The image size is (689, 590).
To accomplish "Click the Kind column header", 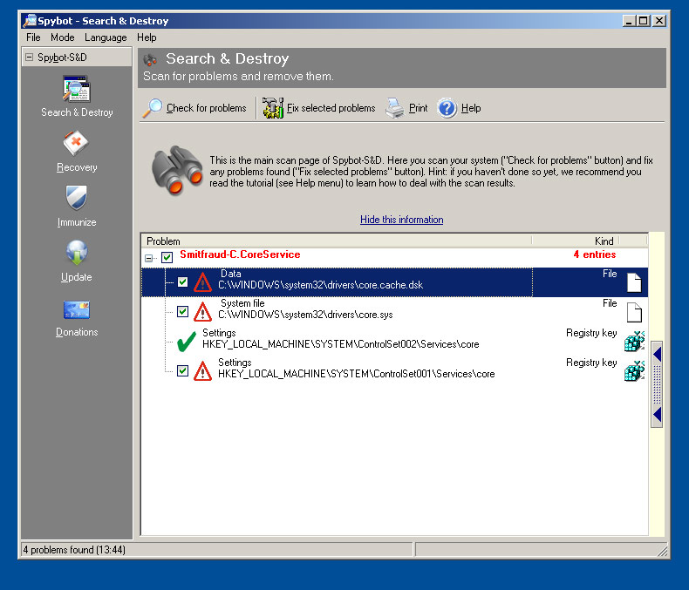I will [576, 241].
